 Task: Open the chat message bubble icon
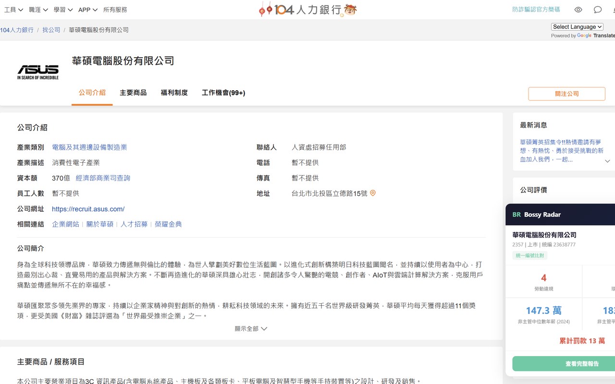(598, 10)
